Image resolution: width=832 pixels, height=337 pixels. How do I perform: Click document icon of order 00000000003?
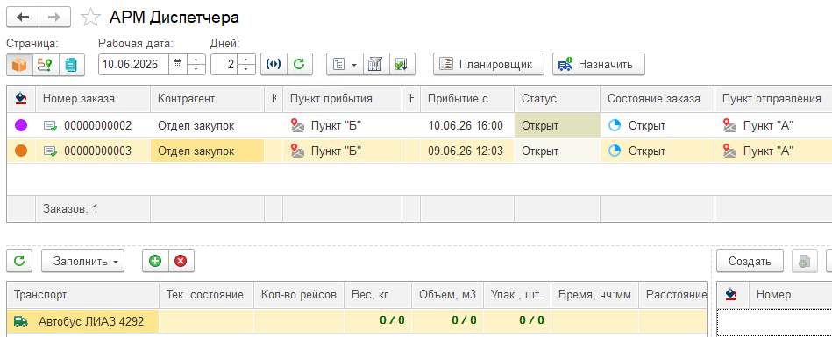[x=51, y=151]
